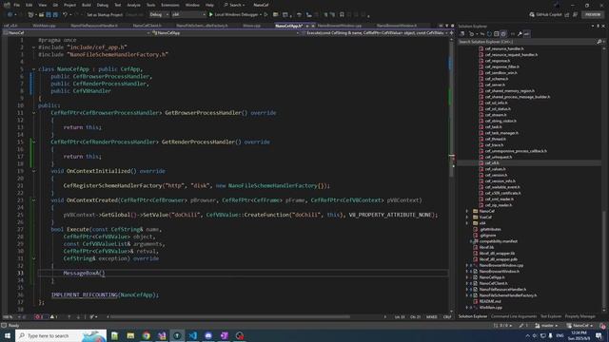Image resolution: width=609 pixels, height=342 pixels.
Task: Select .gitignore in Solution Explorer
Action: point(487,236)
